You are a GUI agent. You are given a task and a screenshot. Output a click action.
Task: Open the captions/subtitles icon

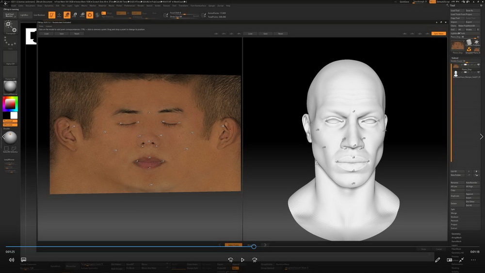23,260
